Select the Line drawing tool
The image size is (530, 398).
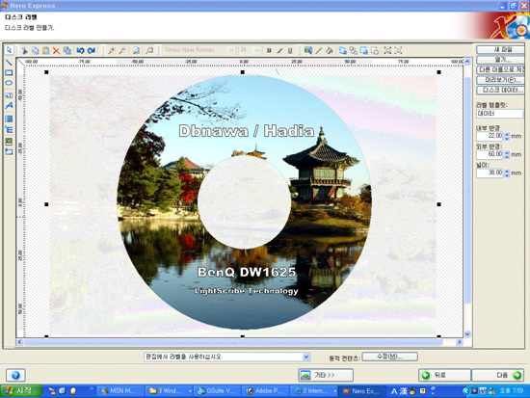pos(9,63)
